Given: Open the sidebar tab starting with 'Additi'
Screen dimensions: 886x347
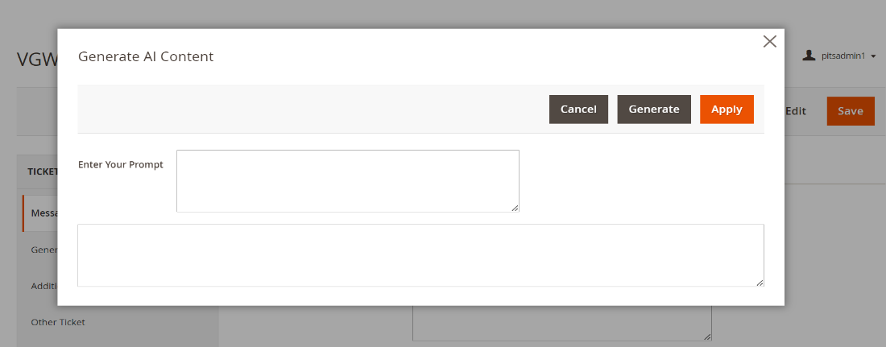Looking at the screenshot, I should click(43, 286).
